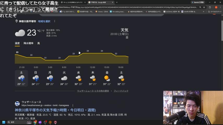The height and width of the screenshot is (125, 223).
Task: Open the Donenu (どねぬ) bookmark
Action: coord(102,12)
